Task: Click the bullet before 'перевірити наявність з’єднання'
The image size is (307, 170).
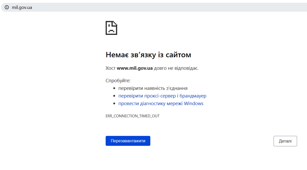Action: pyautogui.click(x=114, y=89)
